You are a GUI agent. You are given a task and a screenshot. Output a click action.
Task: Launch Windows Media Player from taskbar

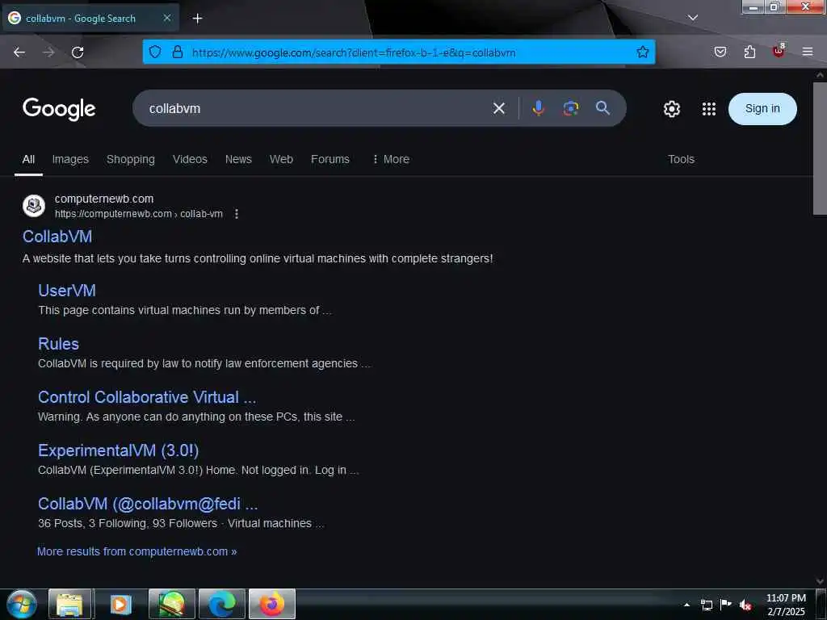[x=121, y=604]
